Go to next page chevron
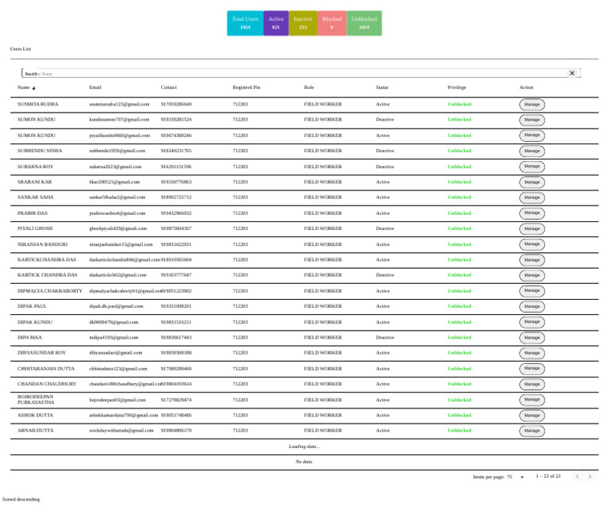Viewport: 609px width, 529px height. pyautogui.click(x=590, y=476)
